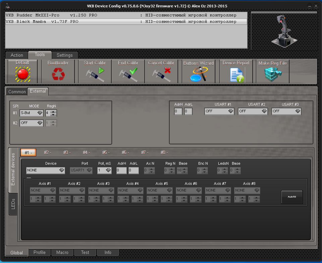Switch to the LEDs vertical tab
This screenshot has width=322, height=263.
[x=13, y=204]
